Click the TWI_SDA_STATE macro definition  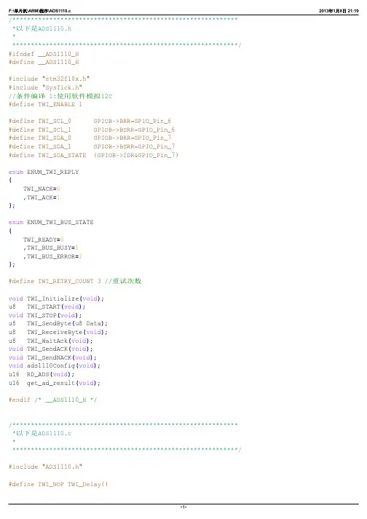[93, 155]
